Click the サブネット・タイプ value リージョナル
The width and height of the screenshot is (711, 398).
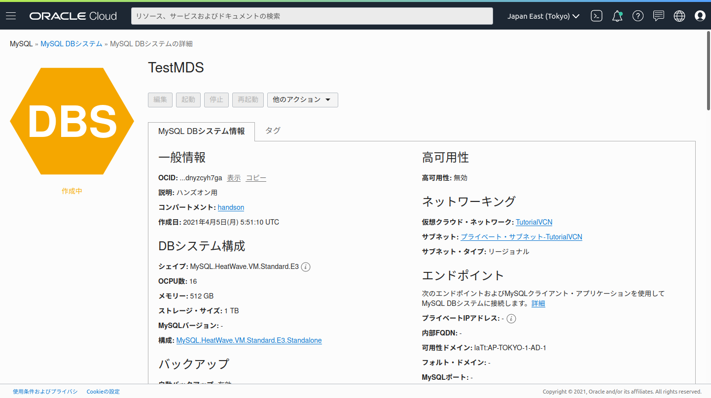(x=509, y=252)
